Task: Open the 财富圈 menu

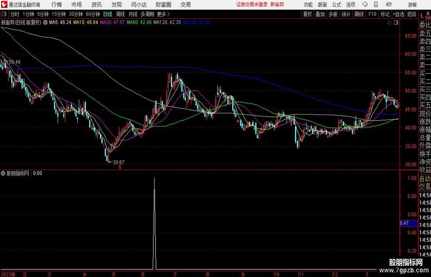Action: click(x=164, y=5)
